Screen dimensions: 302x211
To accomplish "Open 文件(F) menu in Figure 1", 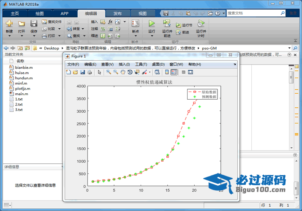I will 73,64.
